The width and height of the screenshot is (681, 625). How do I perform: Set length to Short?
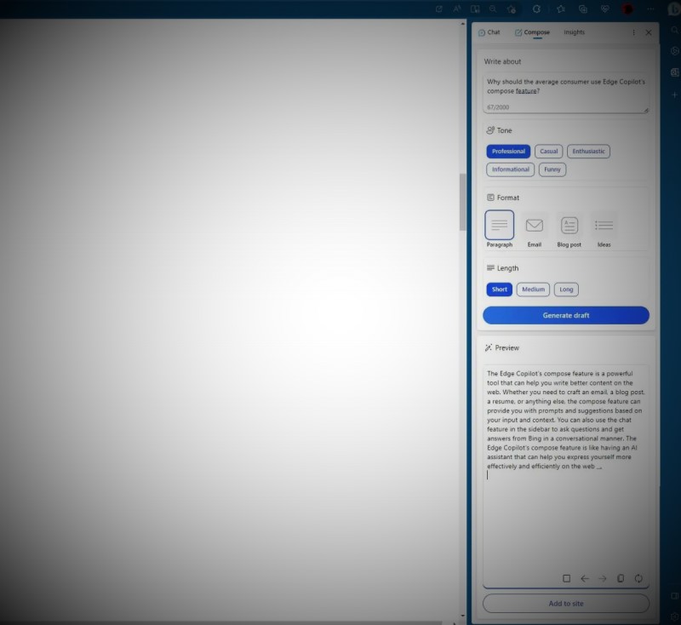500,290
